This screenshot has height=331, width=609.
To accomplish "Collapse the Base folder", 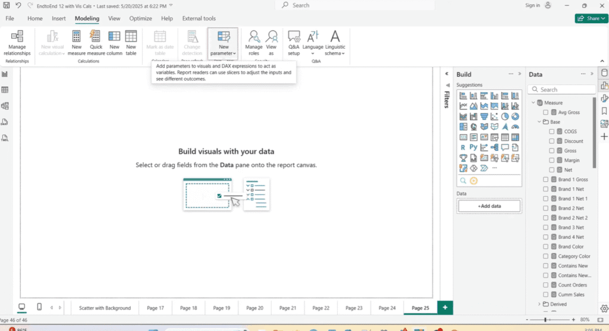I will (539, 122).
